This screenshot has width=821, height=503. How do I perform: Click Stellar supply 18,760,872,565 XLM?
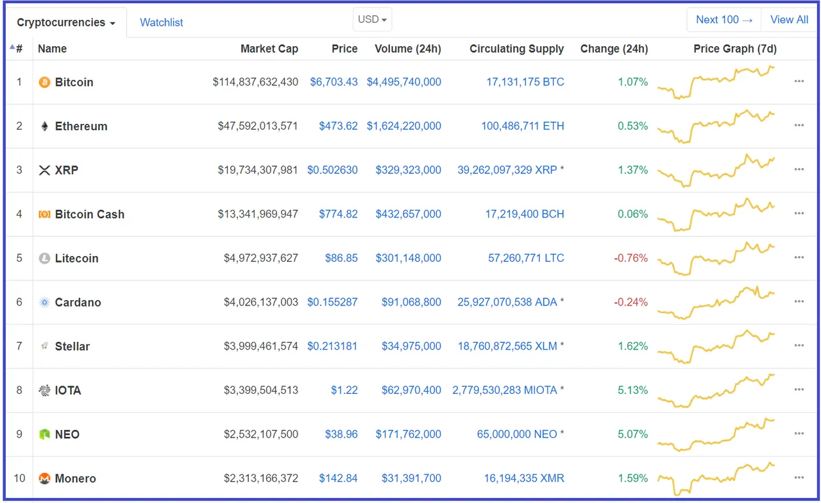[507, 346]
